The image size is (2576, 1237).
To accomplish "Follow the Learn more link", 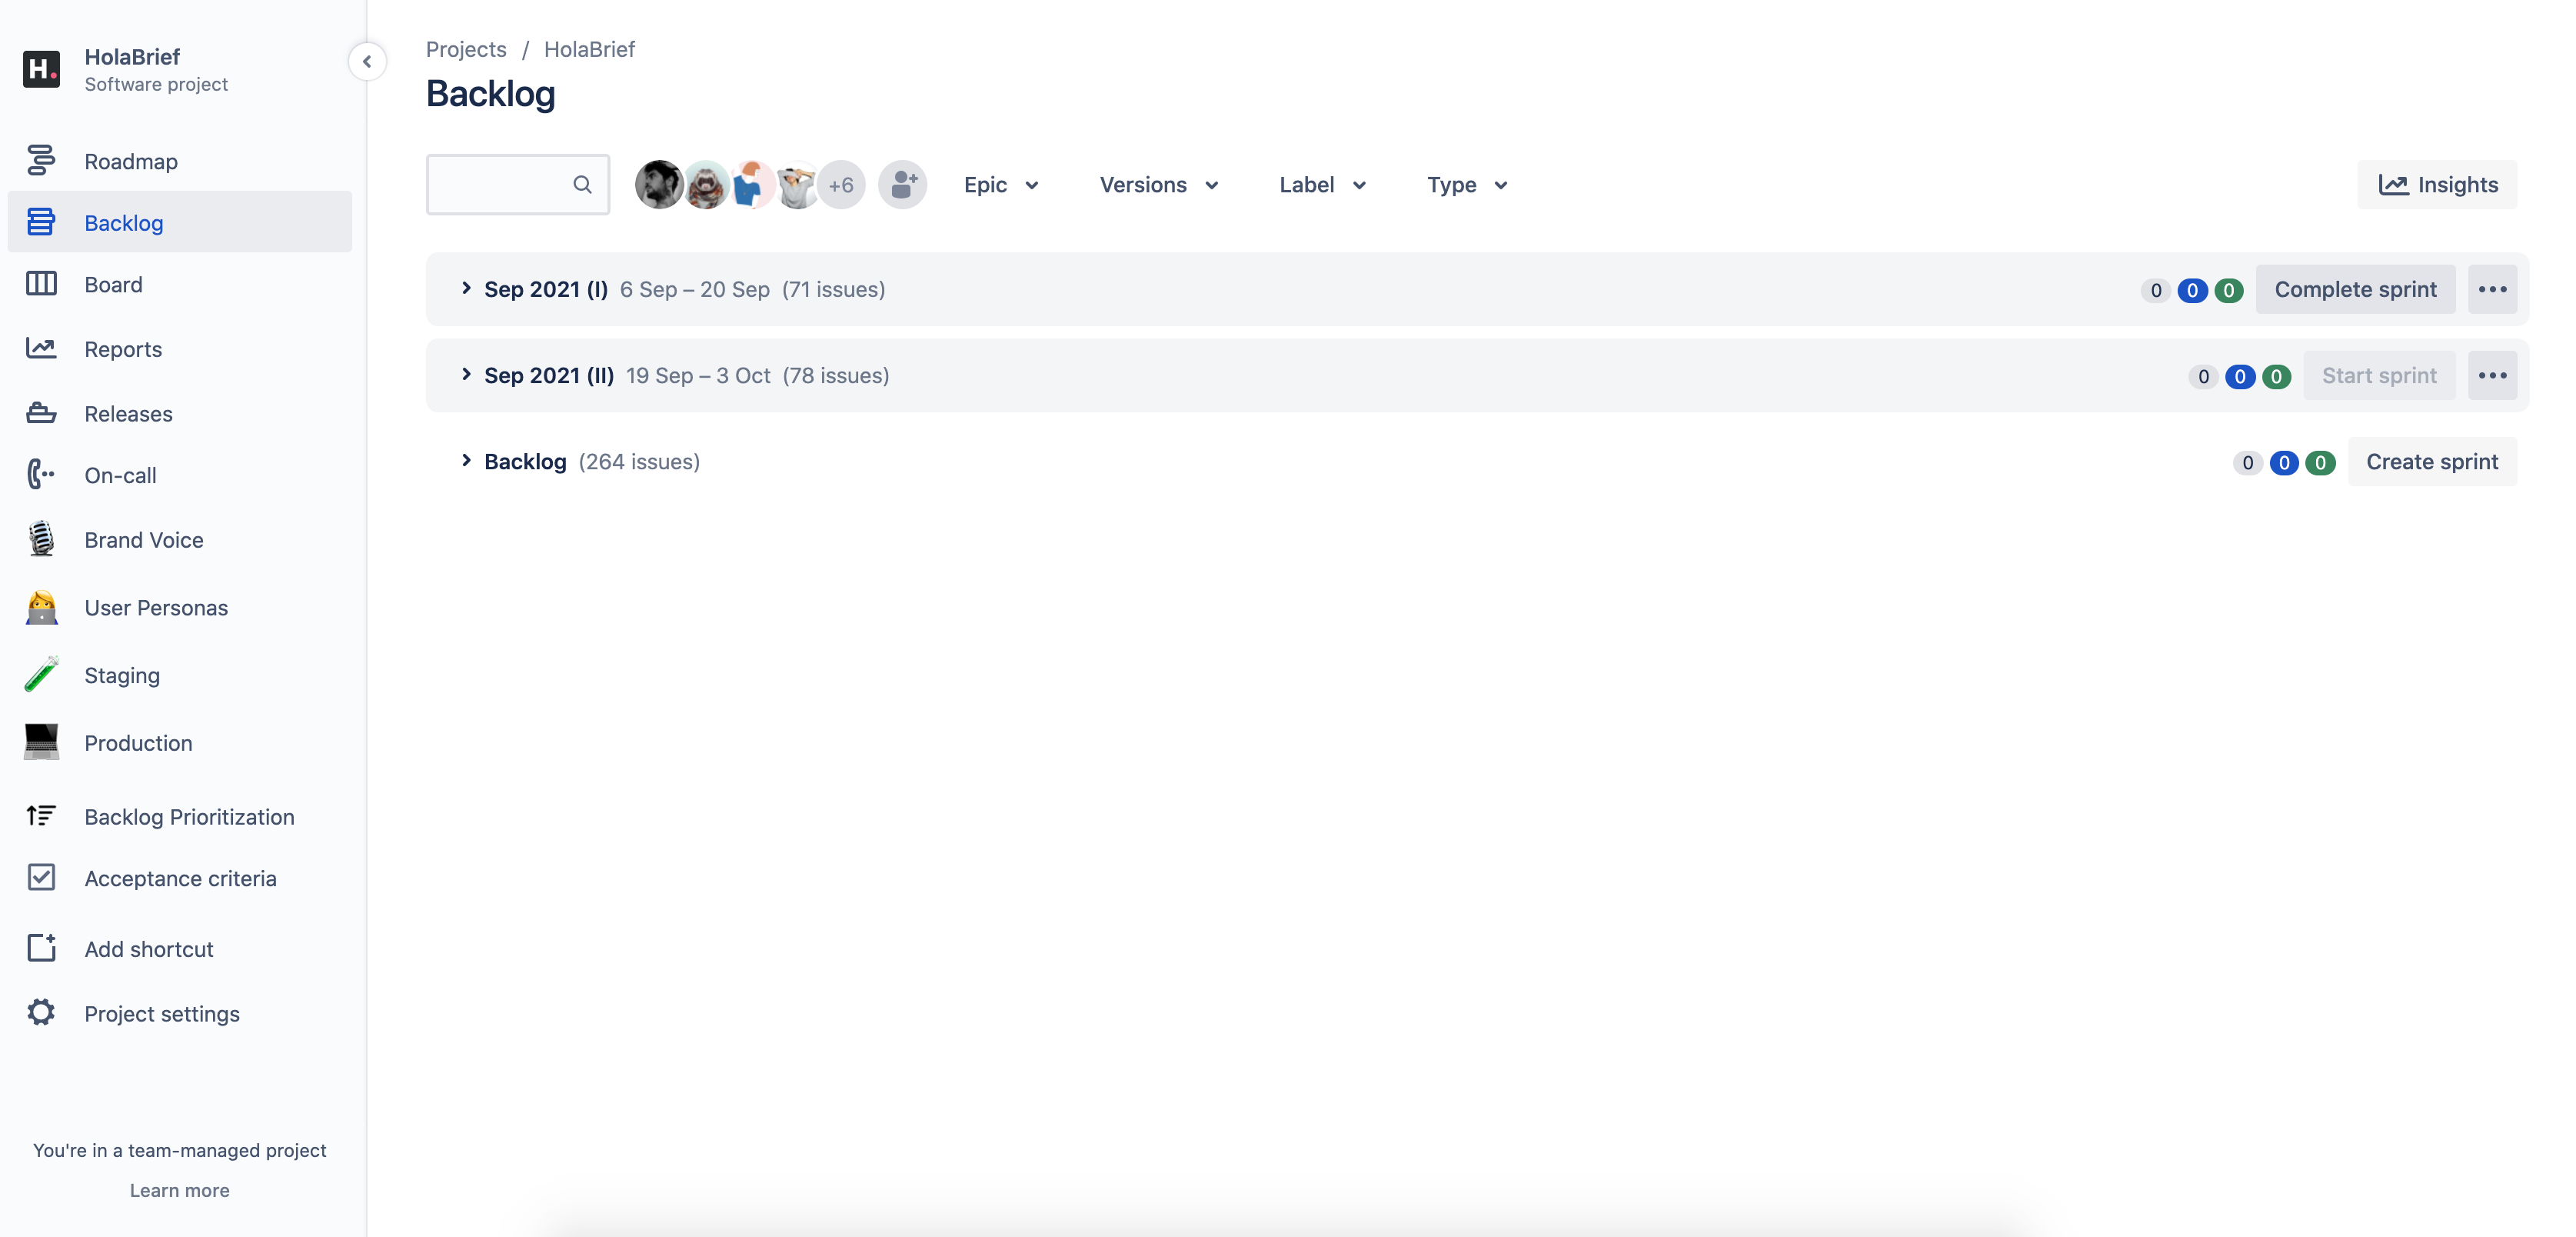I will (x=180, y=1190).
